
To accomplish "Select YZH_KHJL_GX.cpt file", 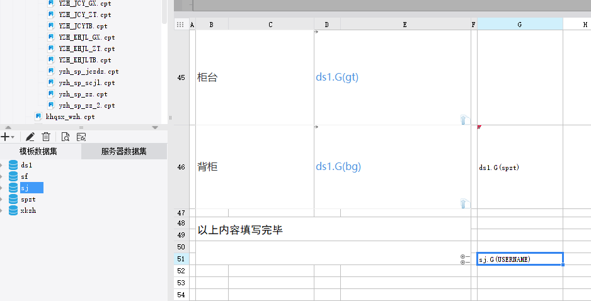I will [87, 37].
